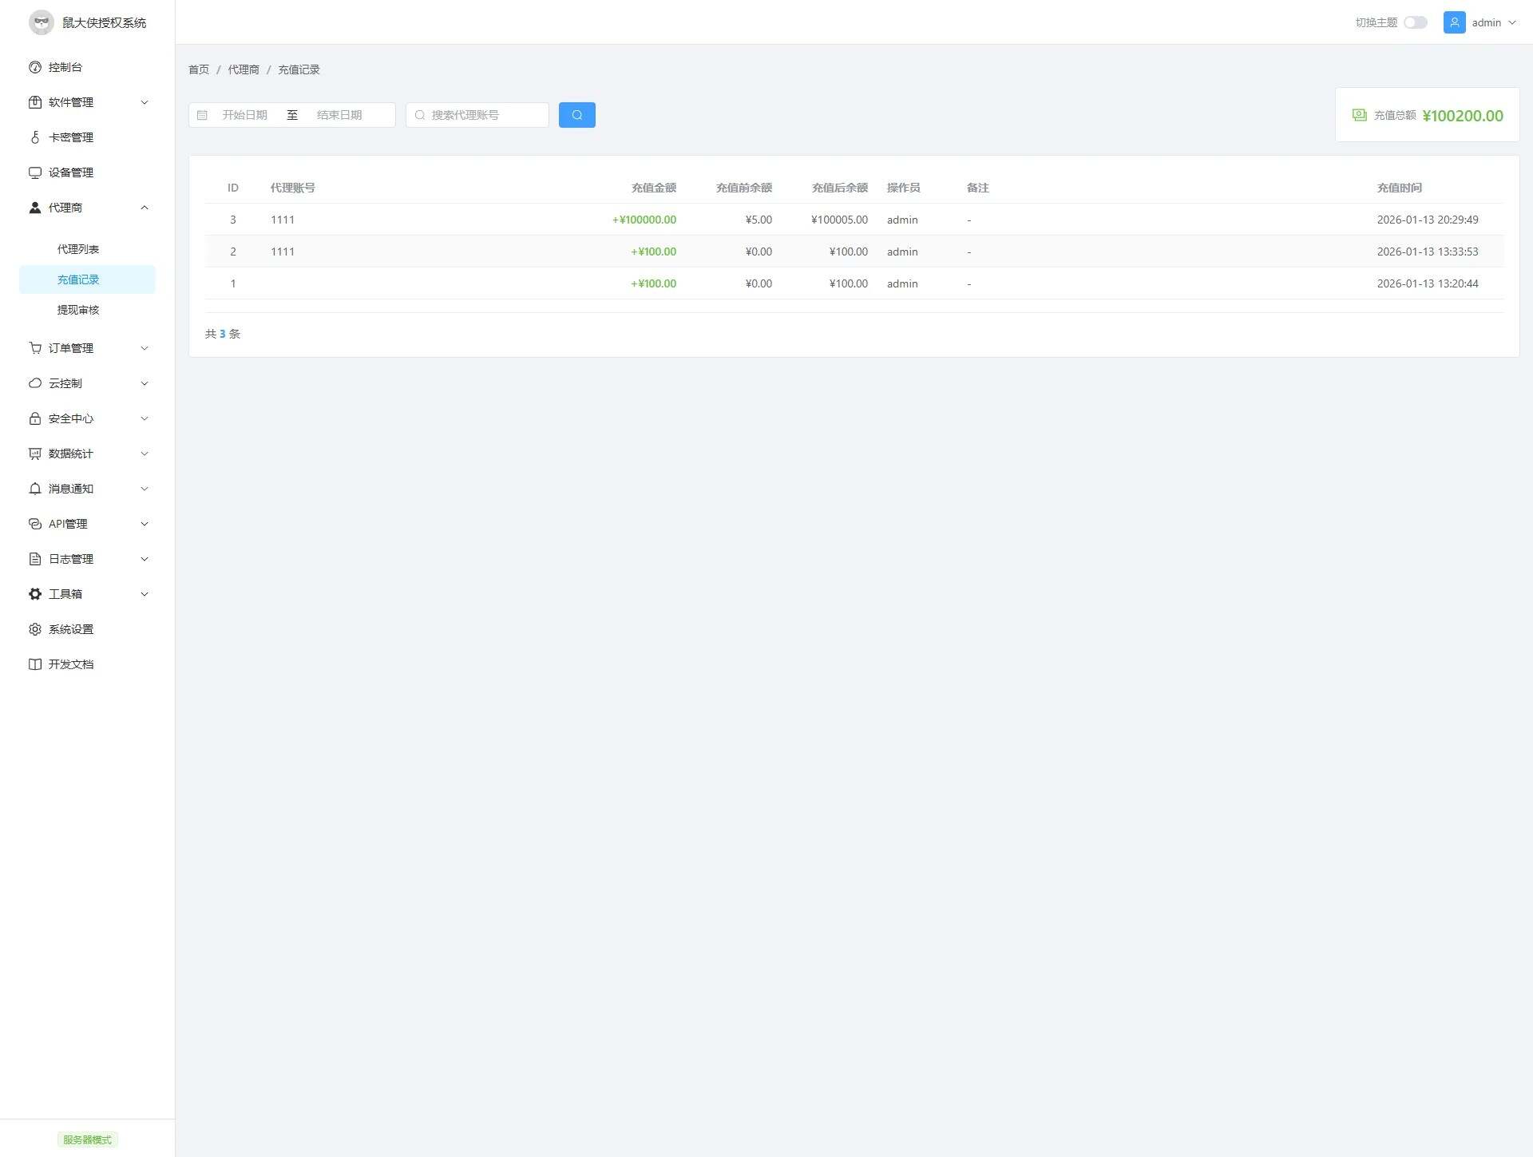Click the admin user avatar icon
This screenshot has height=1157, width=1533.
point(1454,22)
